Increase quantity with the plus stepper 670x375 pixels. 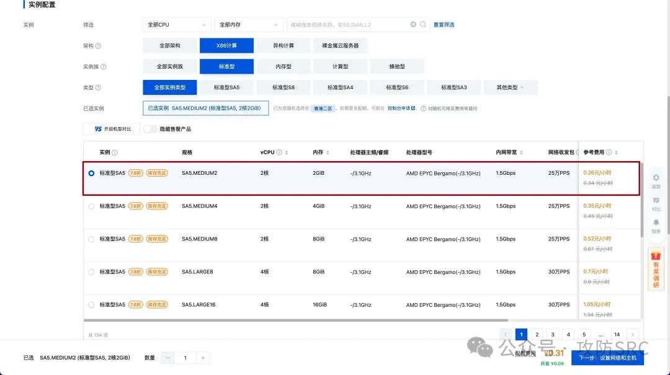(x=203, y=358)
